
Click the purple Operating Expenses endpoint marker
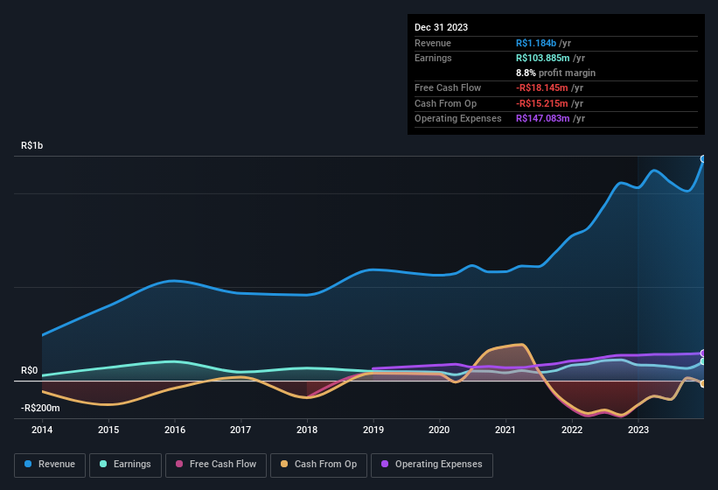pos(703,353)
